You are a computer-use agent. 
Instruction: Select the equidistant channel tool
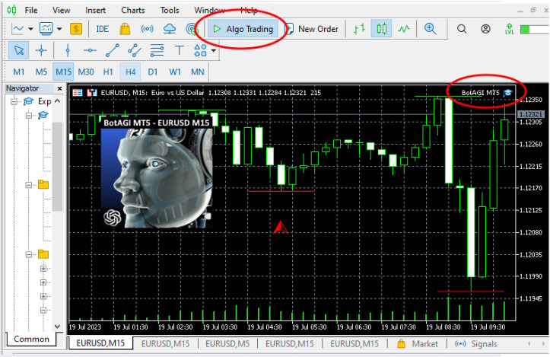click(135, 50)
